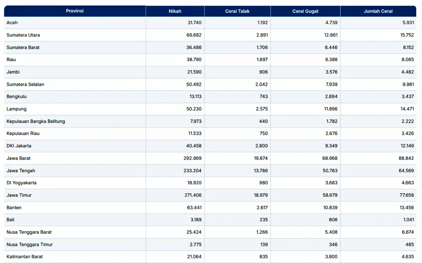Click Nikah value 63.441 for Banten

coord(194,208)
